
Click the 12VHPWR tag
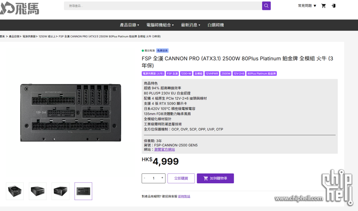click(x=212, y=74)
